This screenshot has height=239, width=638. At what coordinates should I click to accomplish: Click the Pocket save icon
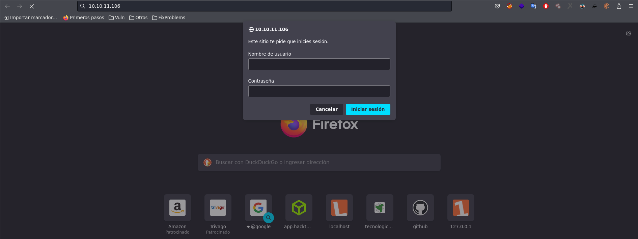pos(497,6)
